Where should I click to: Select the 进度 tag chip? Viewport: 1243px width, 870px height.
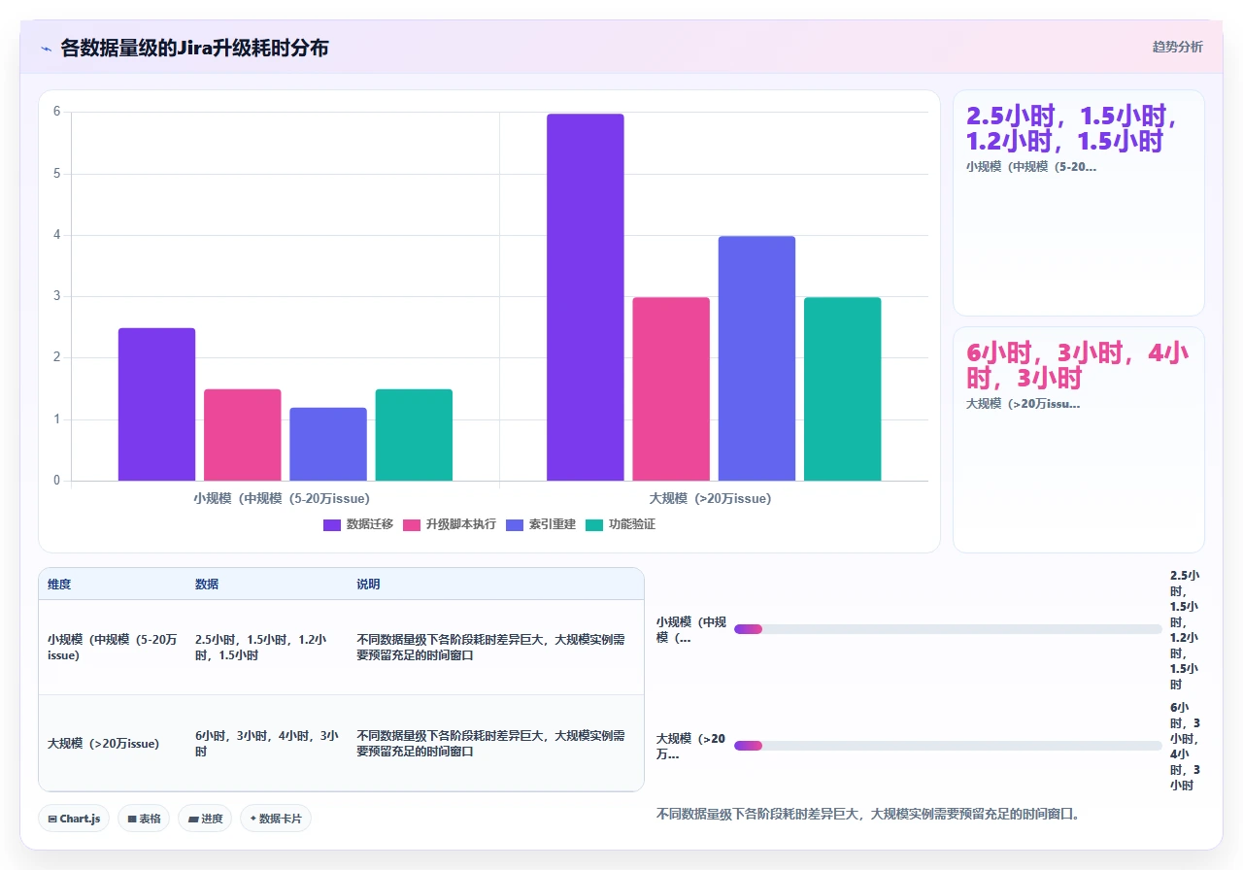(205, 819)
